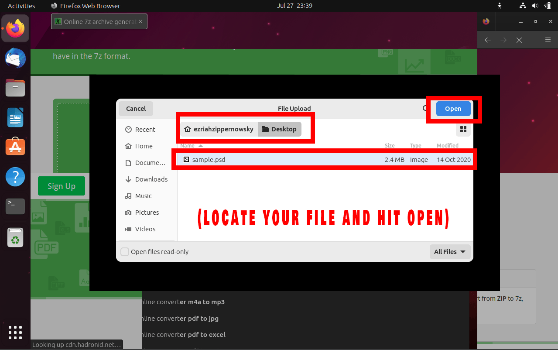This screenshot has width=558, height=350.
Task: Click the search icon in File Upload dialog
Action: (x=424, y=108)
